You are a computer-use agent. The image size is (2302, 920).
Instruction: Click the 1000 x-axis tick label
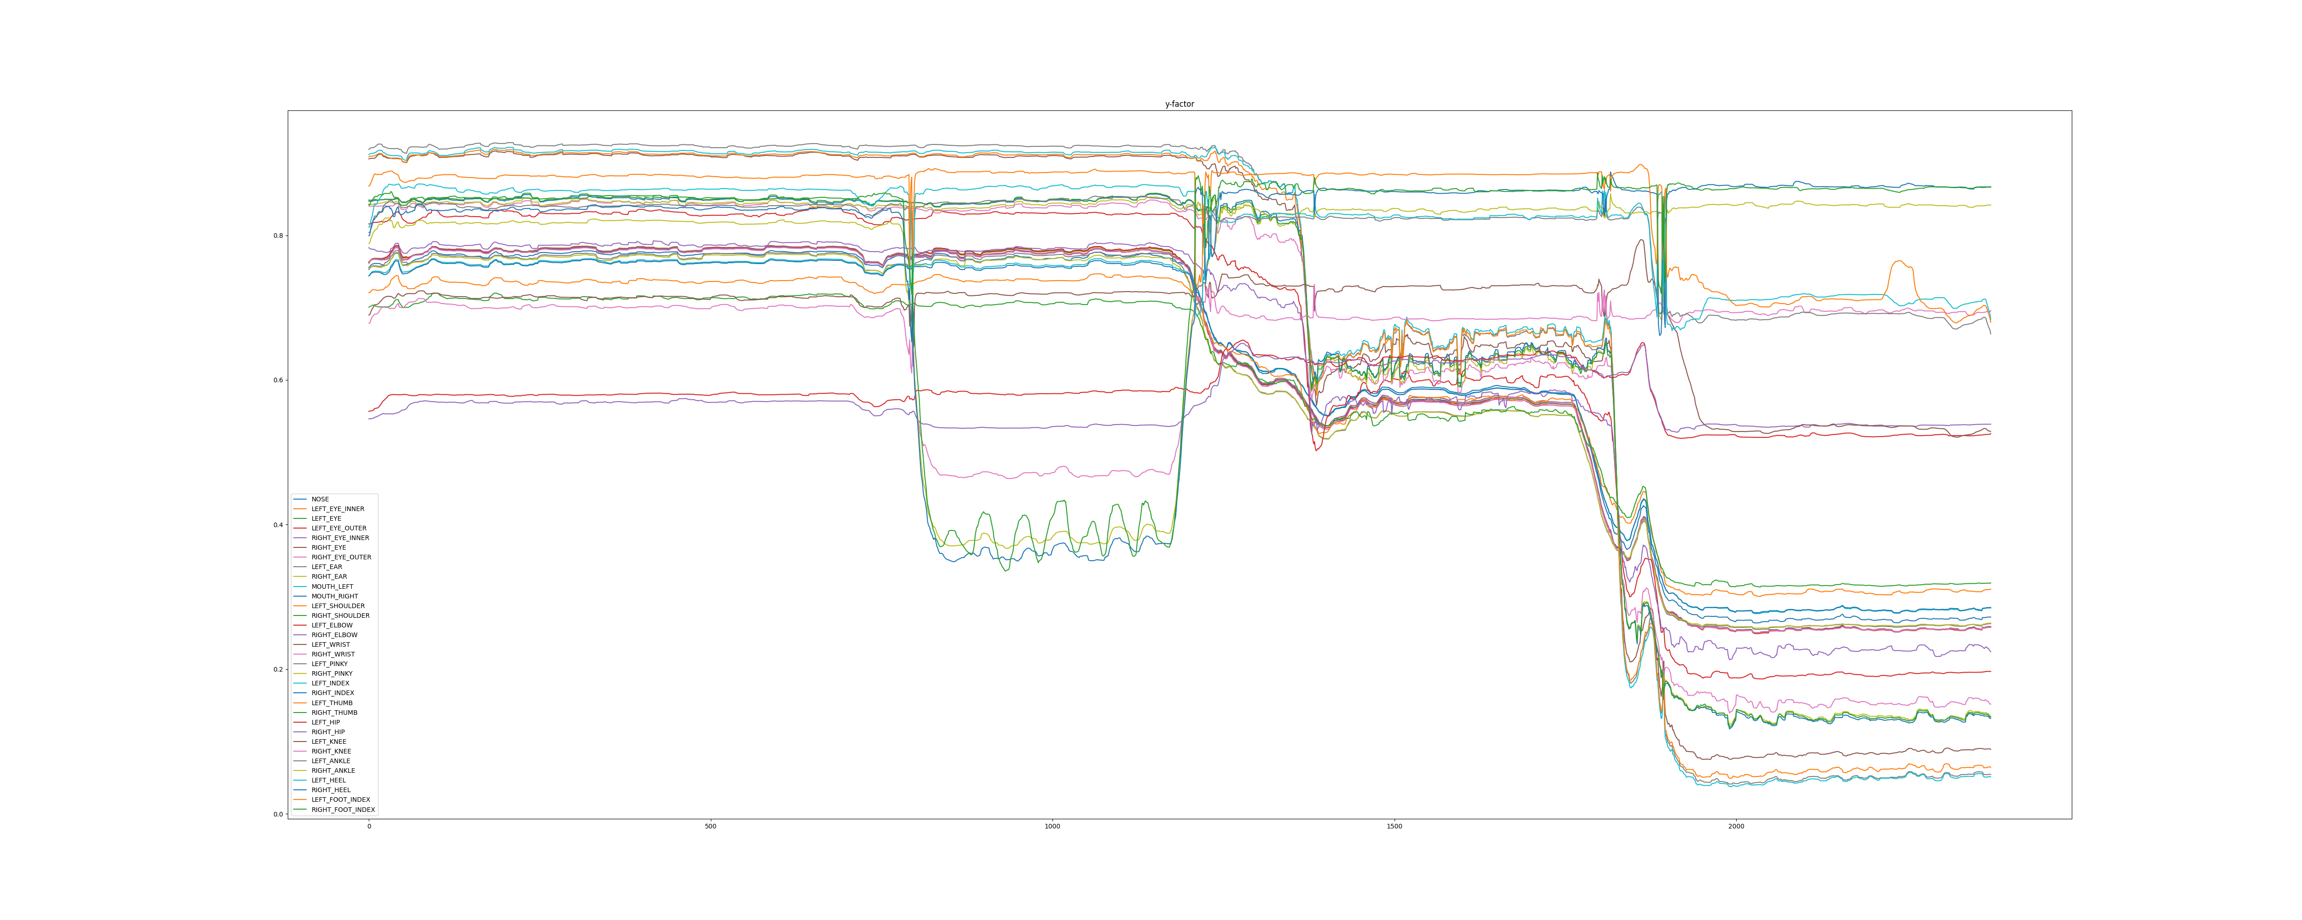[1052, 826]
